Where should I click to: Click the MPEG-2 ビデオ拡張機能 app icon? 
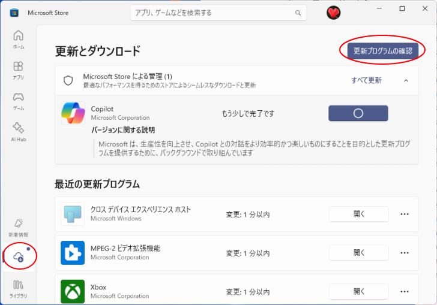[x=73, y=253]
